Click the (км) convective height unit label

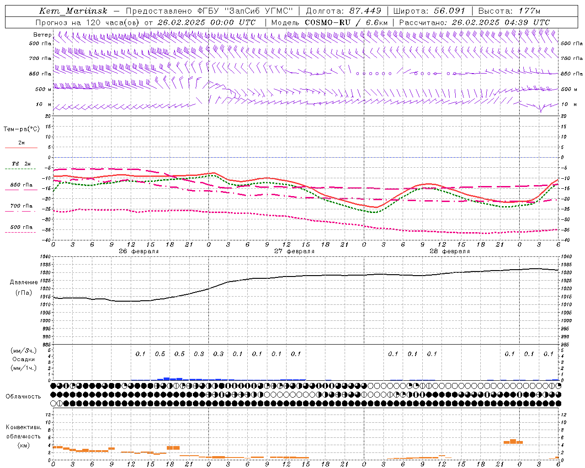(x=23, y=446)
